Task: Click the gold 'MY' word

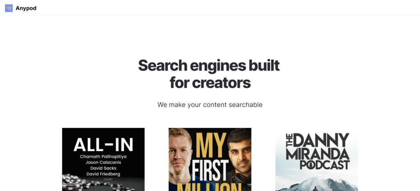Action: (209, 144)
